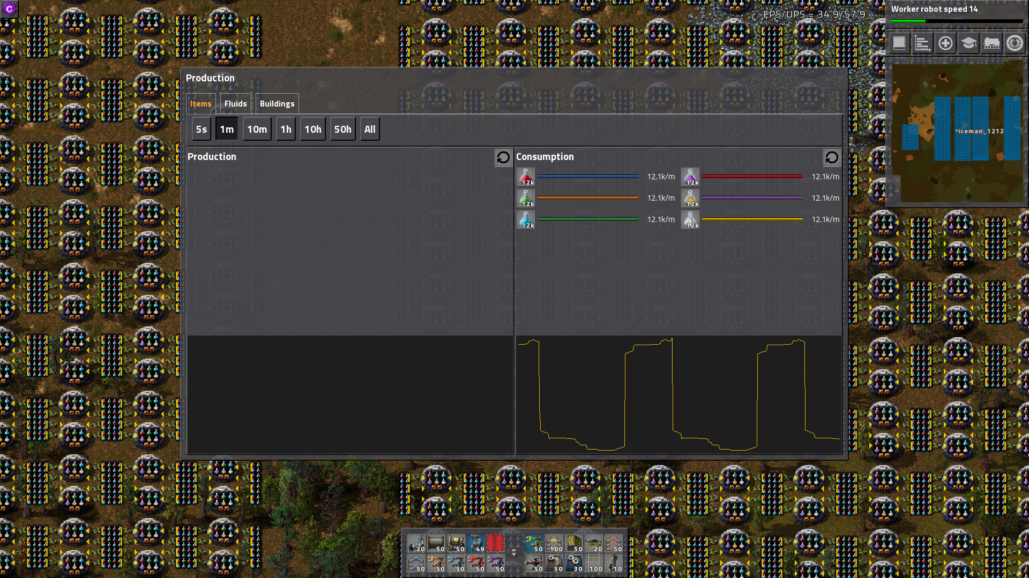The width and height of the screenshot is (1029, 578).
Task: Set time range to 1h
Action: (x=286, y=129)
